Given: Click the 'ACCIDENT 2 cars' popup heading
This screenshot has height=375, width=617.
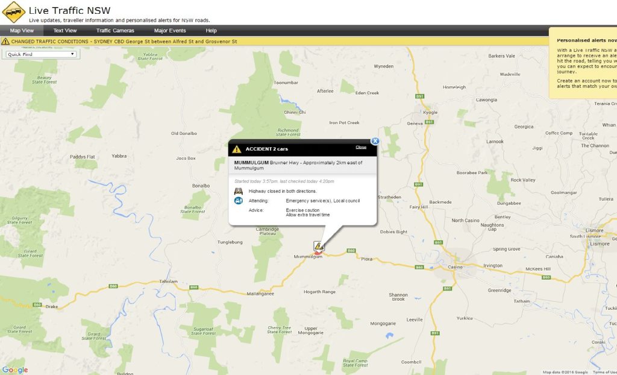Looking at the screenshot, I should click(267, 149).
